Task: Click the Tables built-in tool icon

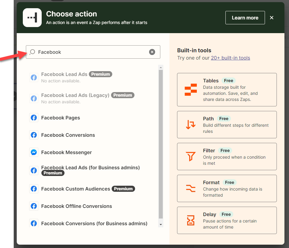Action: point(191,90)
